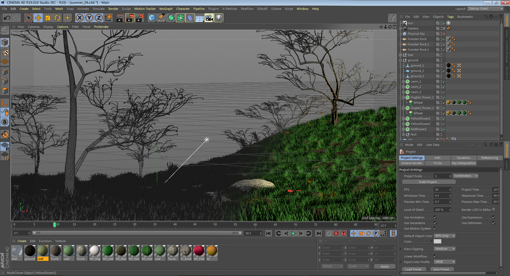Open Input Color Profile sRGB dropdown
This screenshot has height=276, width=510.
[x=445, y=262]
